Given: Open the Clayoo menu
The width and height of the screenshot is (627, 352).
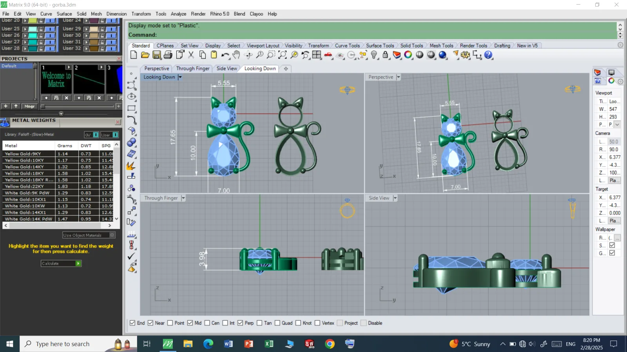Looking at the screenshot, I should [x=256, y=14].
